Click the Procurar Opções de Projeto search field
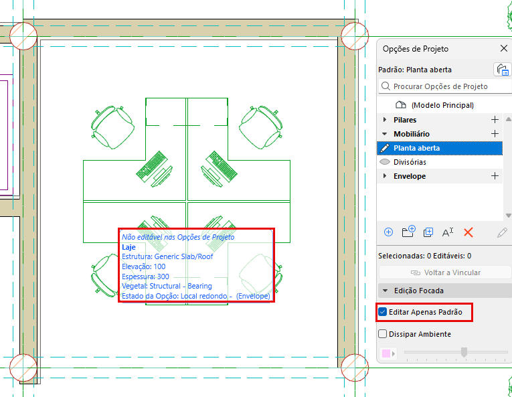The height and width of the screenshot is (397, 512). [x=445, y=86]
